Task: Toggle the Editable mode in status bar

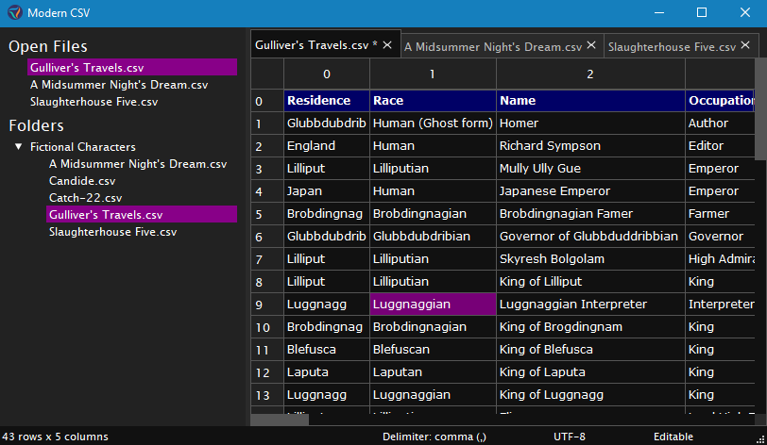Action: click(673, 437)
